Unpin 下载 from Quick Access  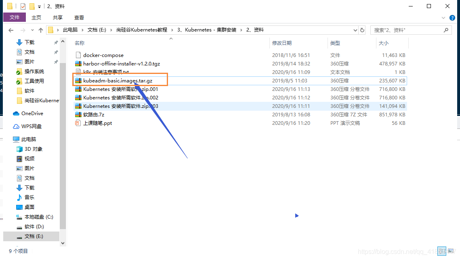click(x=57, y=42)
